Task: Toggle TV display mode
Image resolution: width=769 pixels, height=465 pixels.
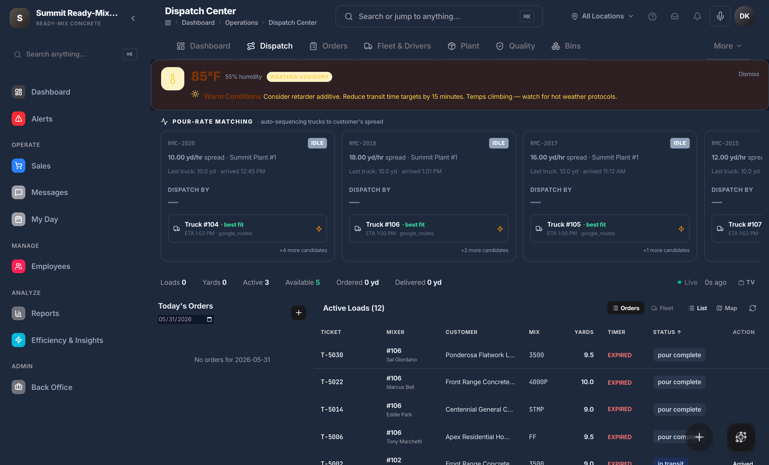Action: (x=746, y=282)
